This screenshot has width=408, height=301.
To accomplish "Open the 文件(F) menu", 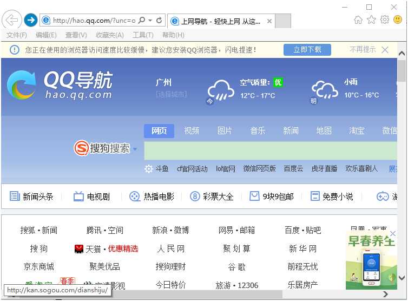I will [17, 35].
